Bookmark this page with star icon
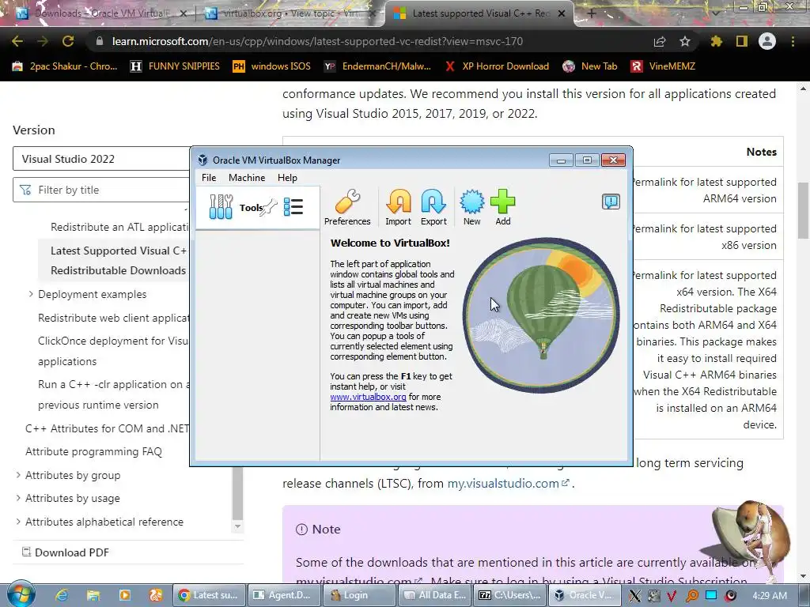 (x=685, y=41)
